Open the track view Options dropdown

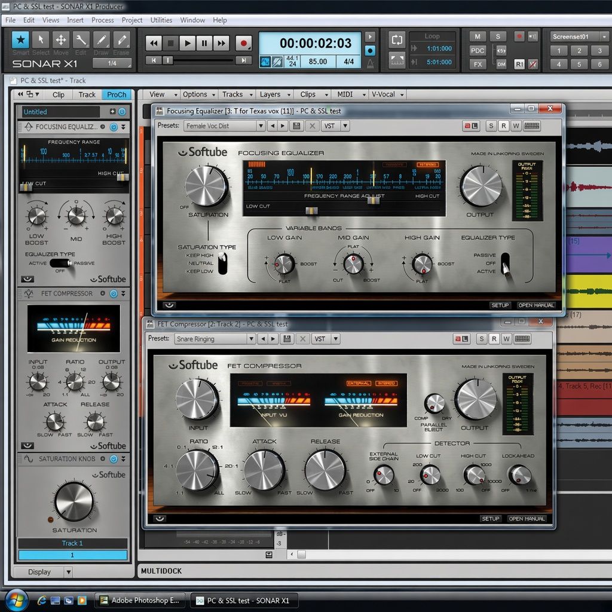(x=198, y=94)
